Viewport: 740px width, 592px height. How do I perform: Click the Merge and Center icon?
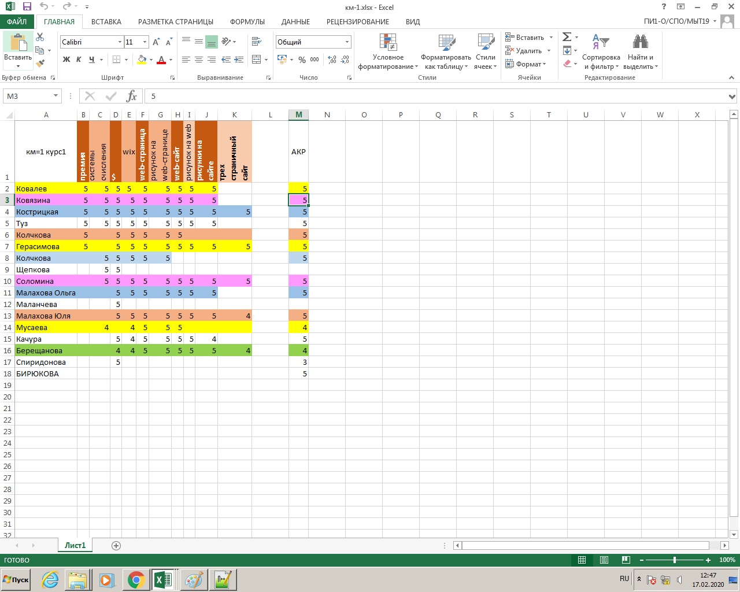click(257, 60)
